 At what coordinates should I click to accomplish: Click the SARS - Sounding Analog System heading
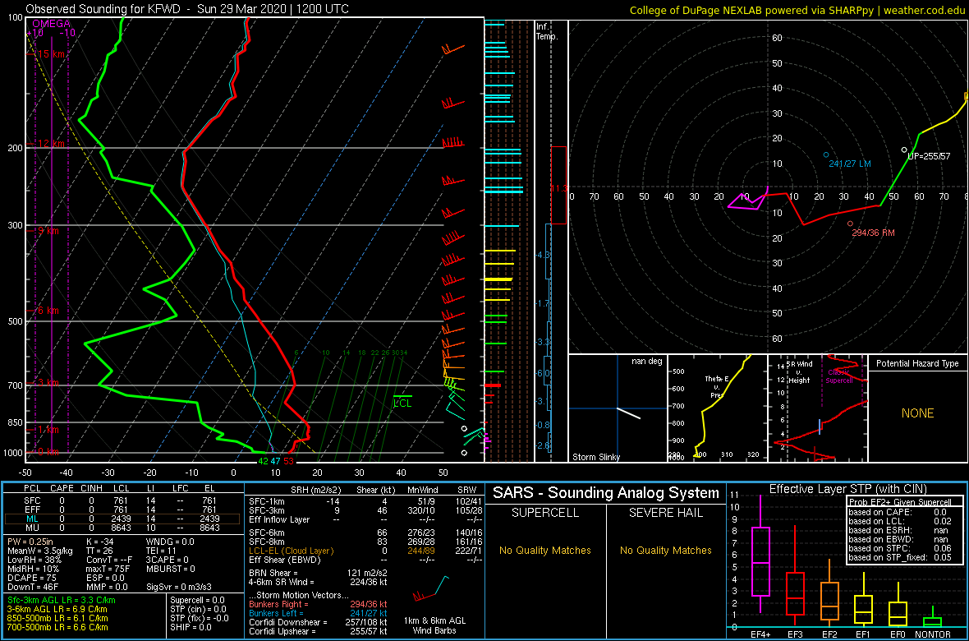[x=606, y=493]
